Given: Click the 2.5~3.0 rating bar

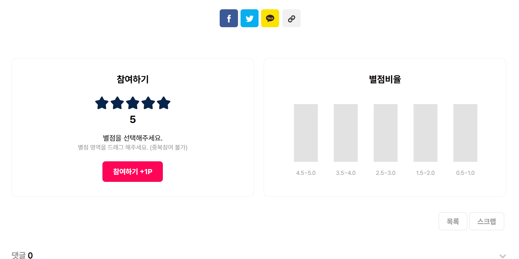Looking at the screenshot, I should 385,133.
